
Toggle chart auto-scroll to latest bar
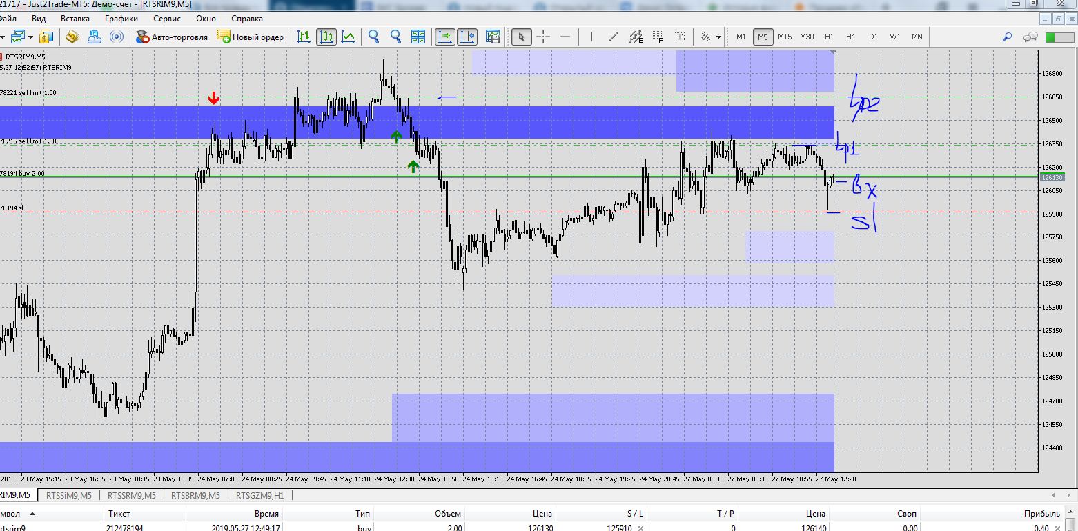pos(445,37)
